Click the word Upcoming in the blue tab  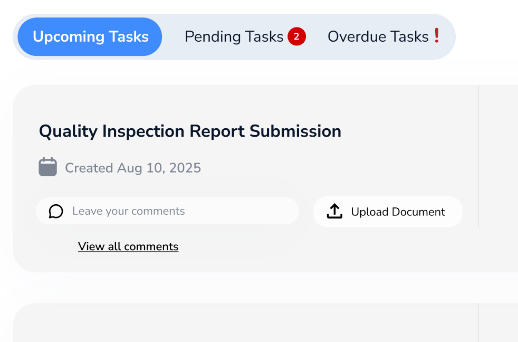(x=69, y=37)
